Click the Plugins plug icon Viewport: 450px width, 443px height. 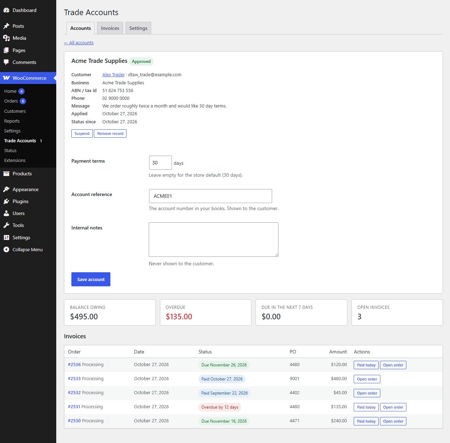(x=6, y=201)
